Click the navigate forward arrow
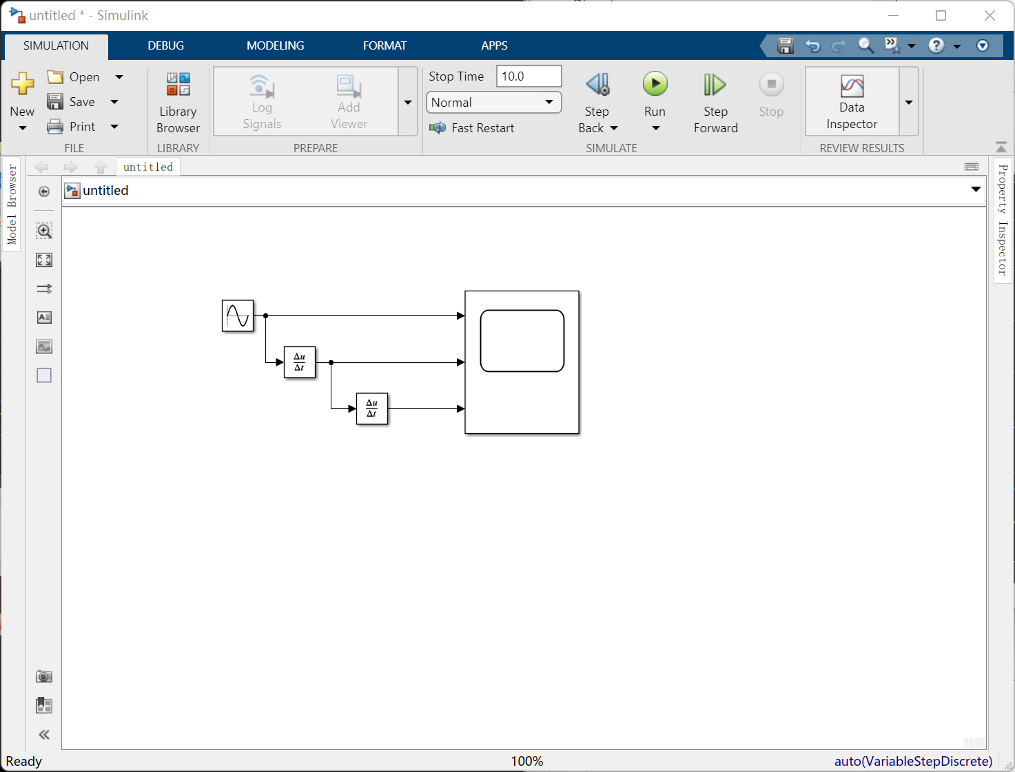This screenshot has width=1015, height=772. coord(70,167)
